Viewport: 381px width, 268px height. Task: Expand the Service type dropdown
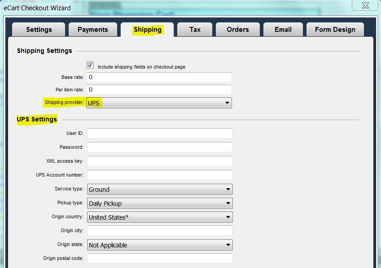(160, 189)
